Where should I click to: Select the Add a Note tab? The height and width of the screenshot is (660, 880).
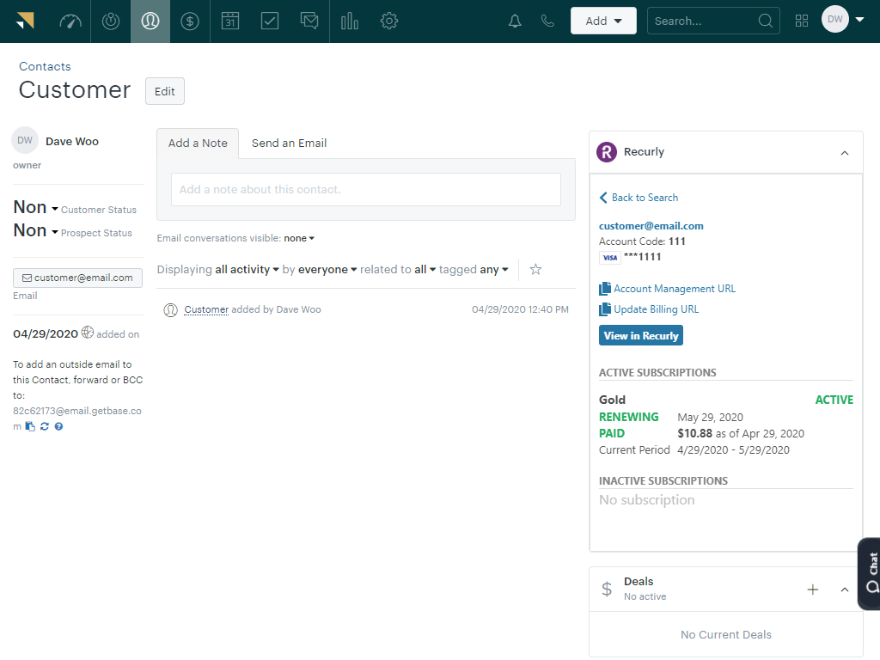click(198, 144)
